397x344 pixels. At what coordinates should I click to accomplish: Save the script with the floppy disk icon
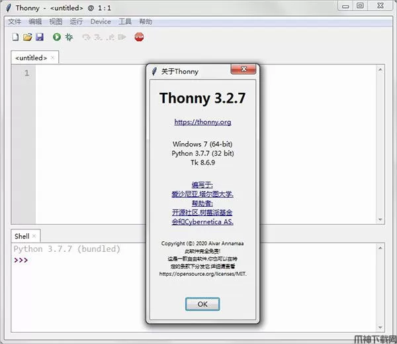coord(40,37)
